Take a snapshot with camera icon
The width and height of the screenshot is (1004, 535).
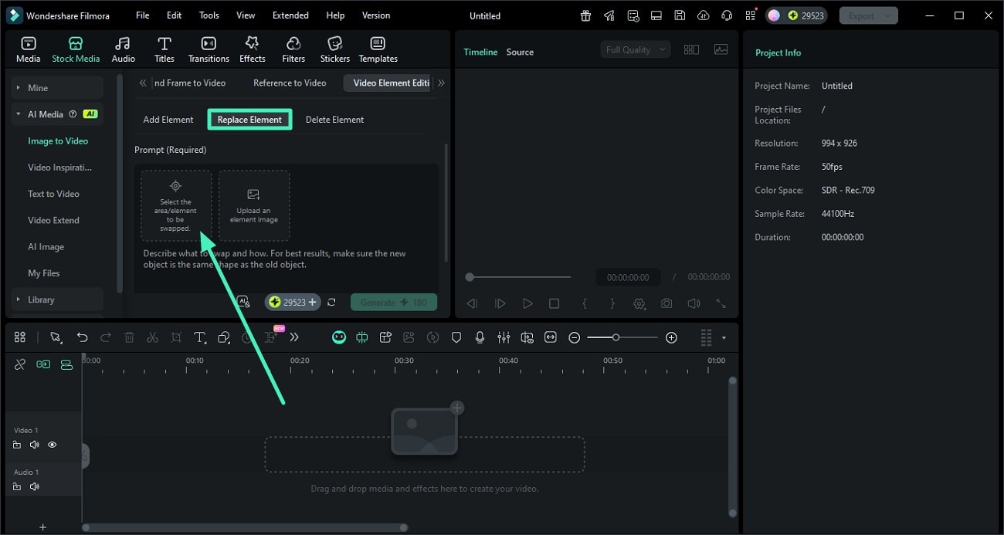667,304
